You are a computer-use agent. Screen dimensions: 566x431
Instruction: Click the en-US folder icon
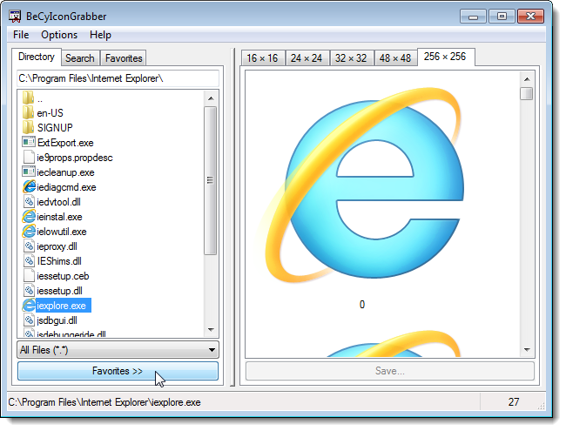(28, 113)
